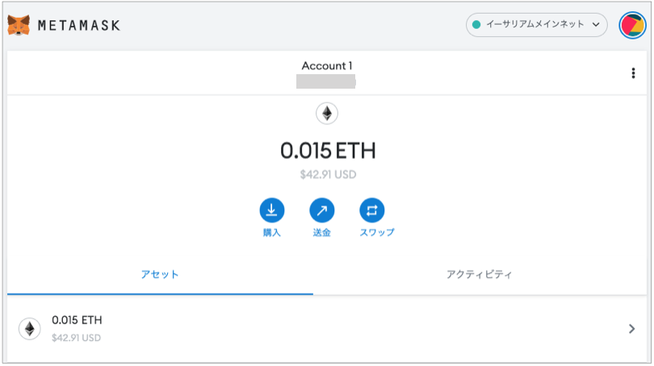Click the 送金 label text
The height and width of the screenshot is (366, 654).
(x=321, y=233)
